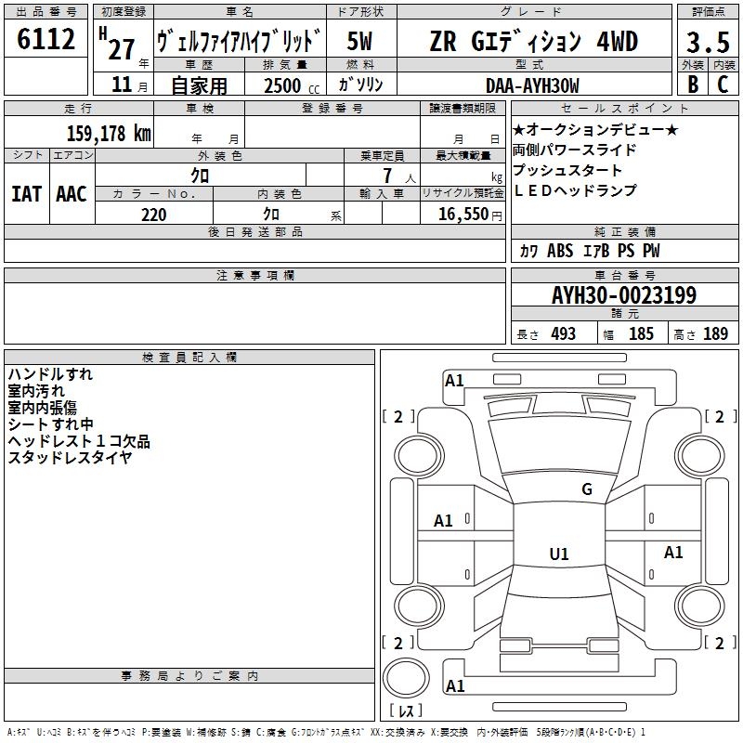This screenshot has width=743, height=743.
Task: Select grade ZR Gエディション 4WD
Action: [534, 41]
